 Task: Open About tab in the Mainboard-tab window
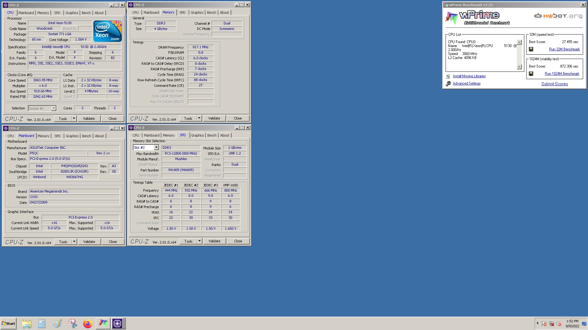pos(99,136)
